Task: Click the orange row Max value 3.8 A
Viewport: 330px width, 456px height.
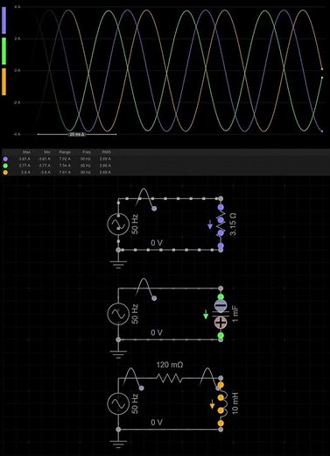Action: point(25,172)
